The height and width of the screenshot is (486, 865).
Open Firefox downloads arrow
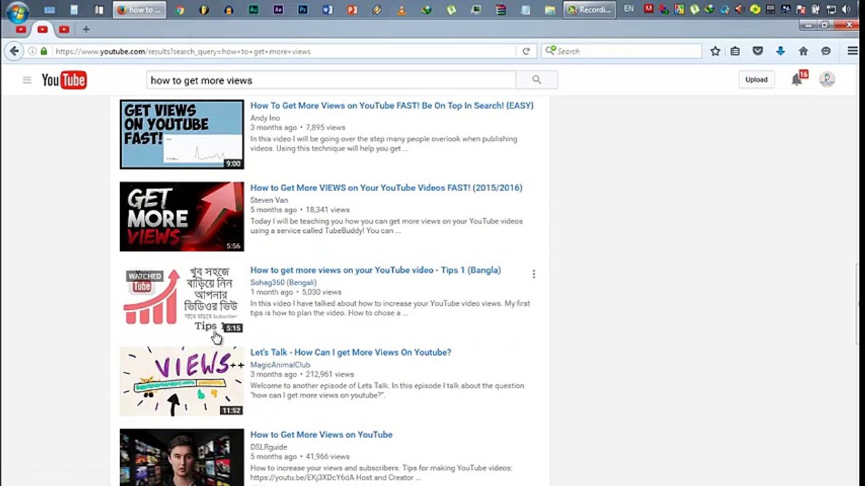pyautogui.click(x=781, y=51)
